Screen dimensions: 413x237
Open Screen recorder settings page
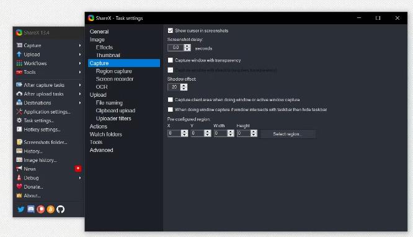[115, 79]
